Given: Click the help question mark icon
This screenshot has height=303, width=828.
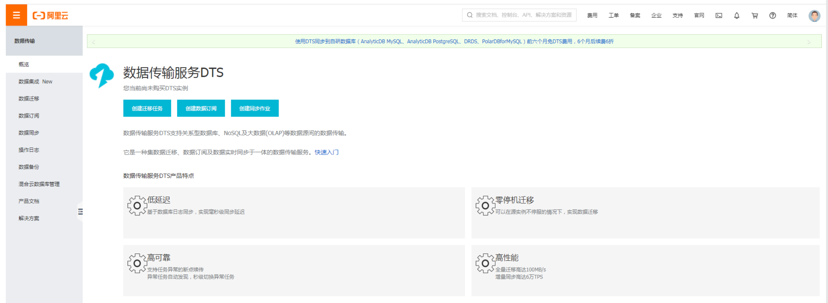Looking at the screenshot, I should point(773,15).
